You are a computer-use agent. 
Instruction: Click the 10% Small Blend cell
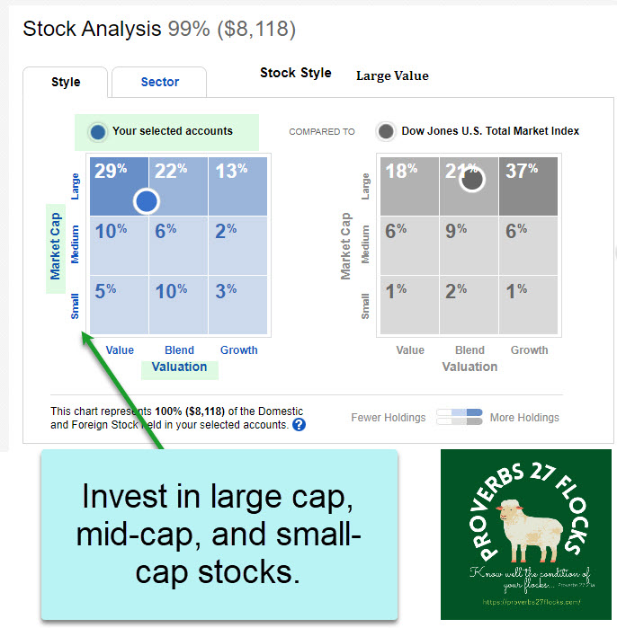[x=179, y=305]
